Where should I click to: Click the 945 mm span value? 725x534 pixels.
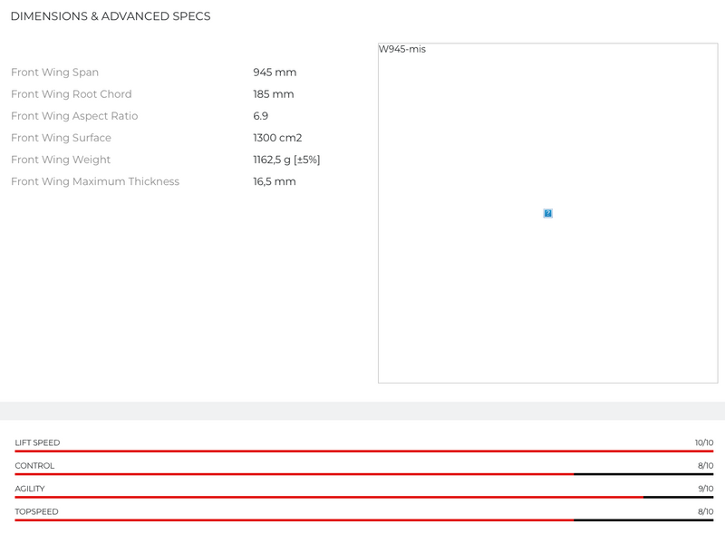point(275,73)
